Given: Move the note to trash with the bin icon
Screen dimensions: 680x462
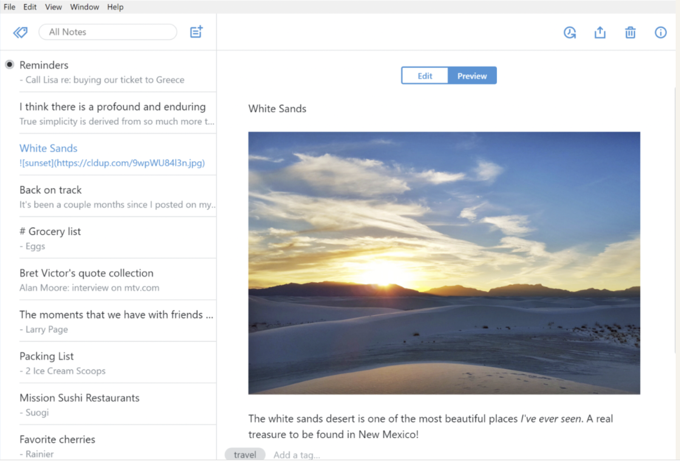Looking at the screenshot, I should (630, 32).
